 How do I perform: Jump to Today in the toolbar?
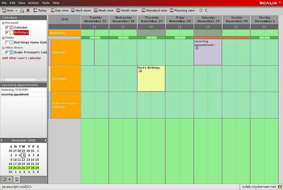coord(40,10)
